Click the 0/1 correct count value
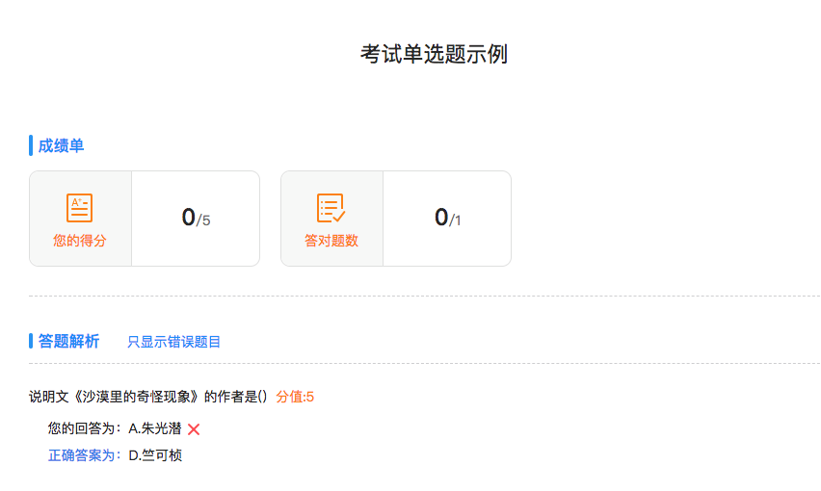Screen dimensions: 821x491 tap(448, 218)
